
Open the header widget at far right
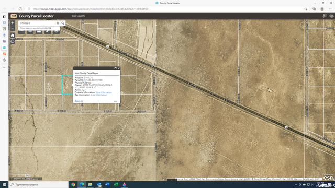coord(331,16)
